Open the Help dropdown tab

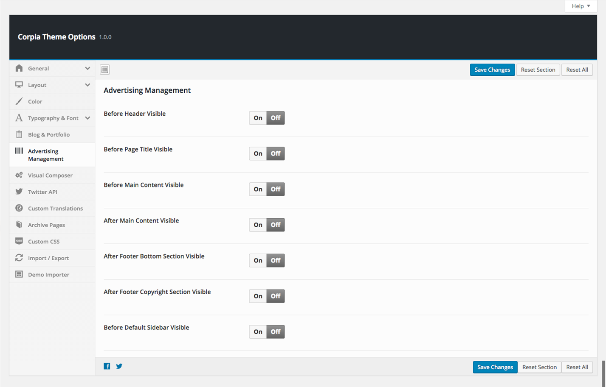[x=581, y=6]
